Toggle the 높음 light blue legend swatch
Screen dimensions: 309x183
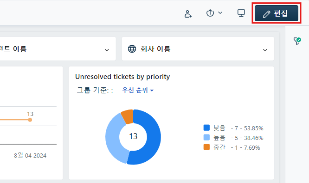pos(206,137)
